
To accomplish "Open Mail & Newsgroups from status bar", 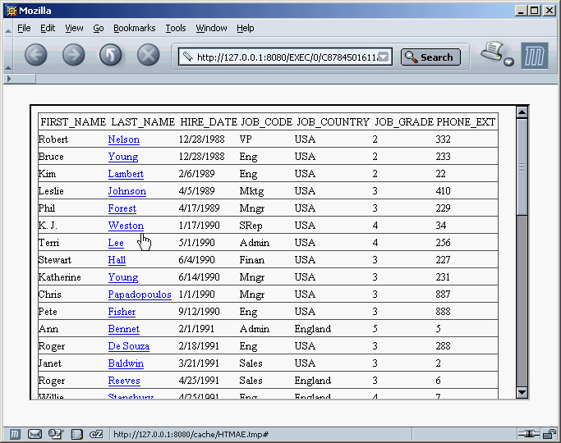I will [35, 434].
